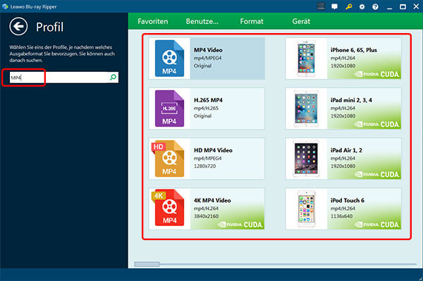
Task: Click the "H.265 MP4" profile title
Action: [208, 100]
